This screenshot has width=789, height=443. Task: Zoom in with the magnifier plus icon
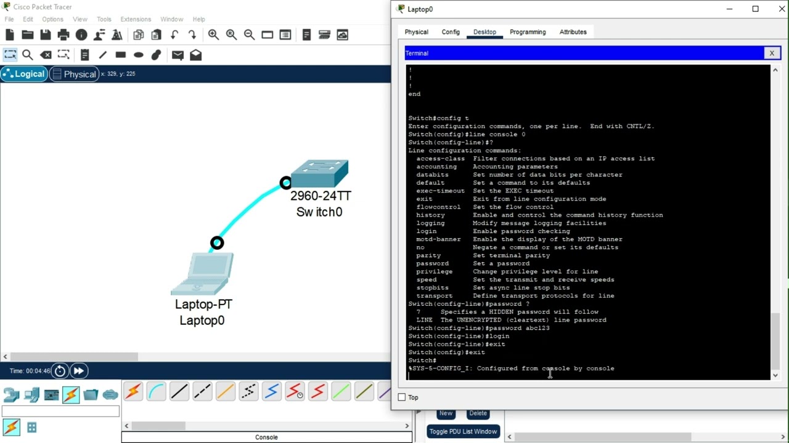point(213,35)
